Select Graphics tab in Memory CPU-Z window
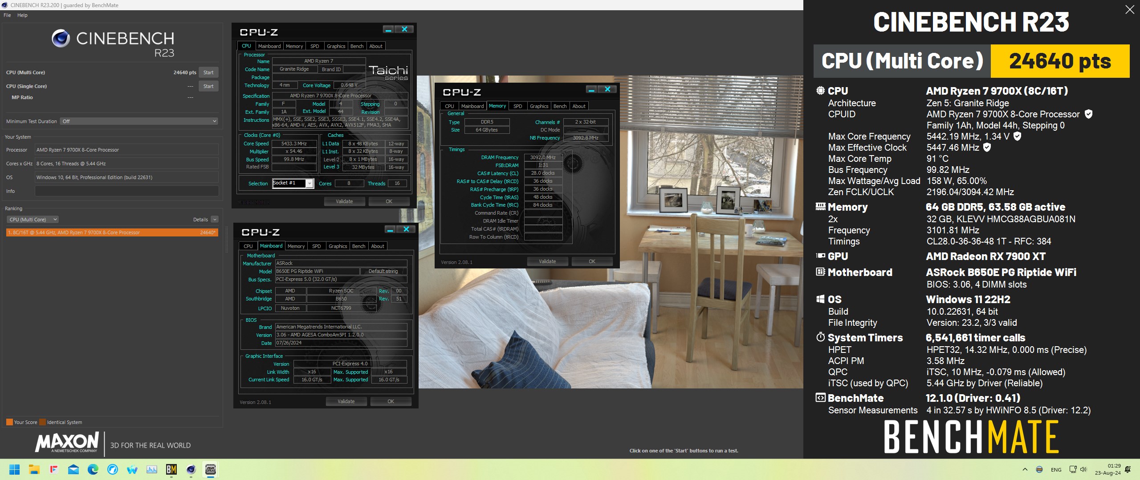This screenshot has height=480, width=1140. click(x=539, y=106)
